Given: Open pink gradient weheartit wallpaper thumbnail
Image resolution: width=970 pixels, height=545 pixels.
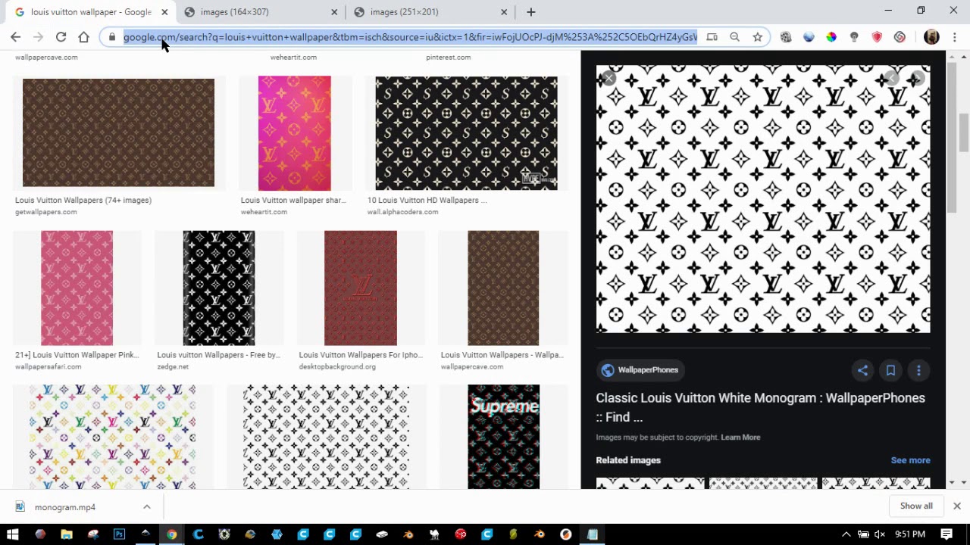Looking at the screenshot, I should (x=294, y=133).
